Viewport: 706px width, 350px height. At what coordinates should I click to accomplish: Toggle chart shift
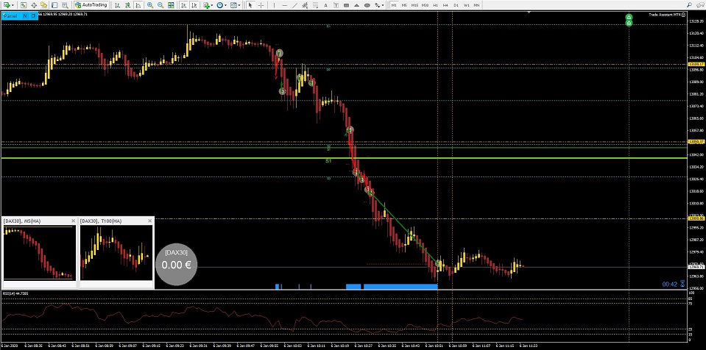pos(194,5)
